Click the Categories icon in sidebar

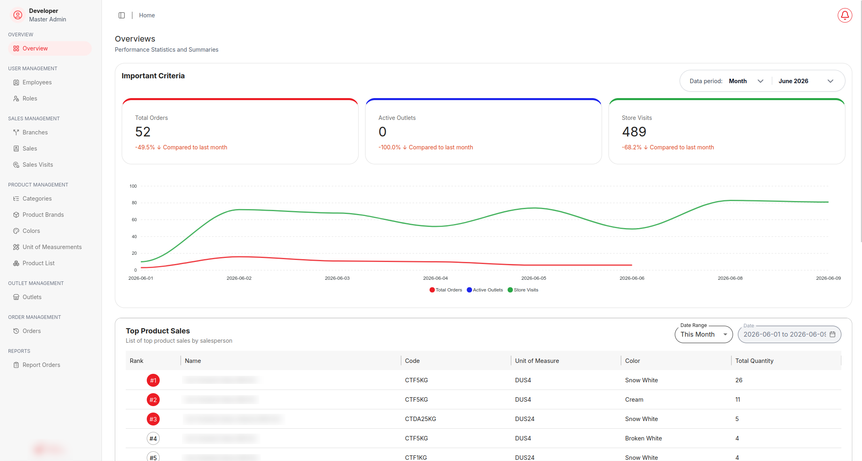pyautogui.click(x=16, y=199)
